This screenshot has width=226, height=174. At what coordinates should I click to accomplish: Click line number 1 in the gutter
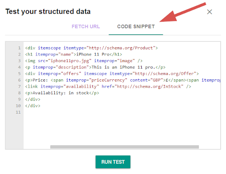pos(19,48)
